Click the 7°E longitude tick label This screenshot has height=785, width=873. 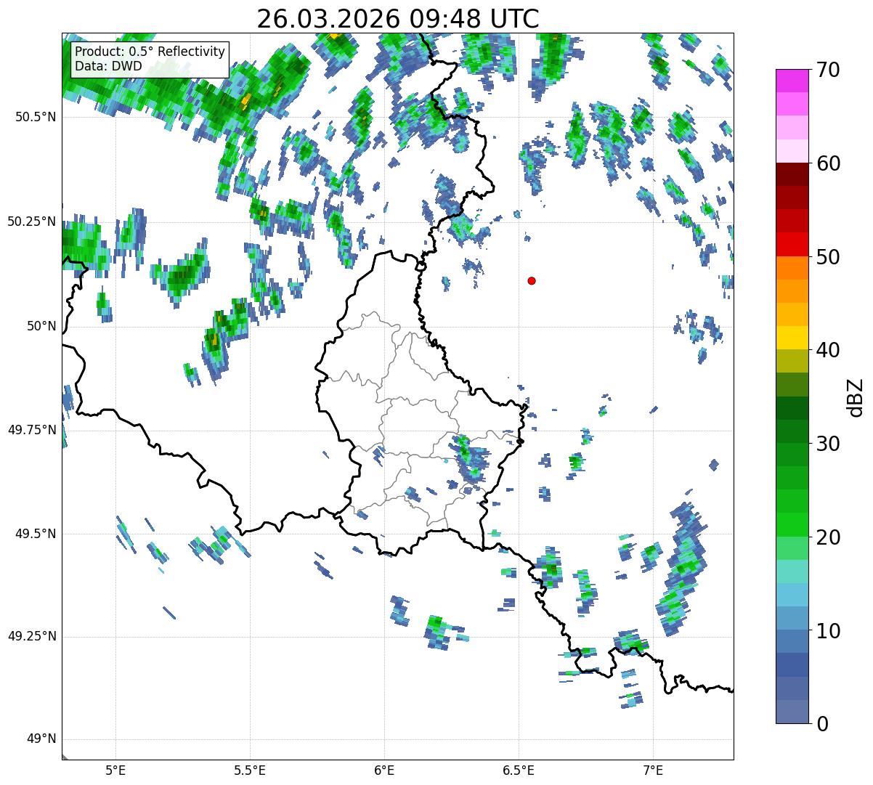pos(653,770)
